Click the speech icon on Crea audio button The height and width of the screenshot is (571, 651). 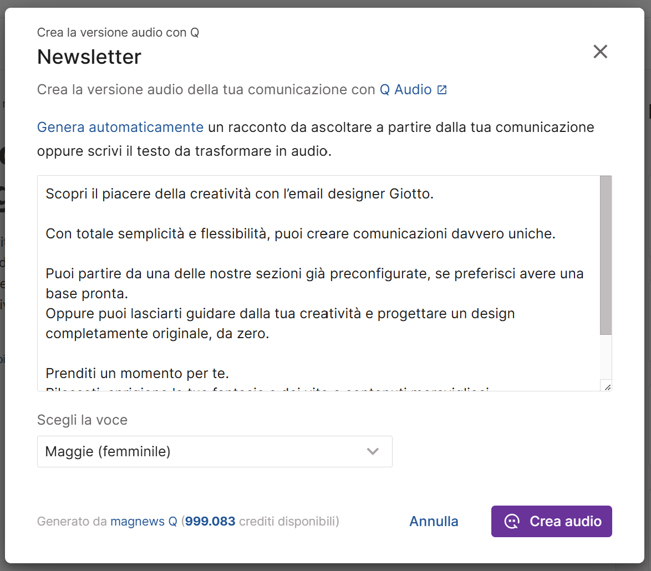click(511, 522)
